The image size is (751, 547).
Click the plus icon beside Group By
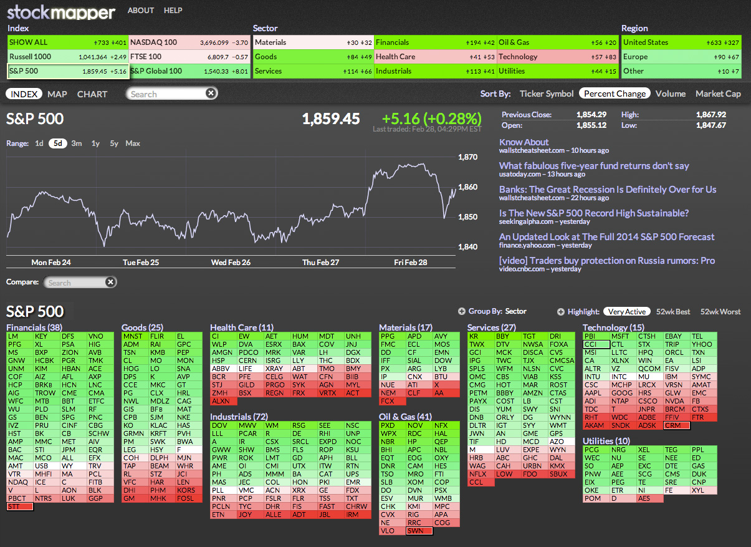pos(461,311)
